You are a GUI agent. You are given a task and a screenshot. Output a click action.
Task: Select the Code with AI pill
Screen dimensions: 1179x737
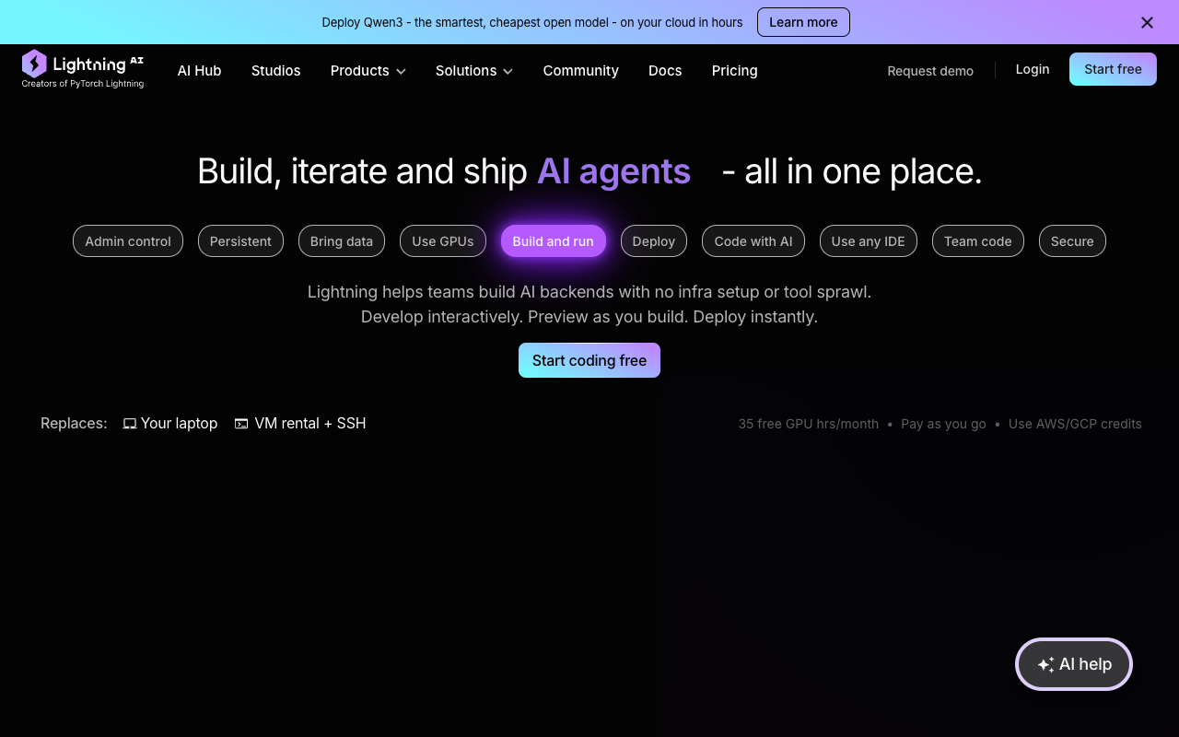pyautogui.click(x=753, y=241)
